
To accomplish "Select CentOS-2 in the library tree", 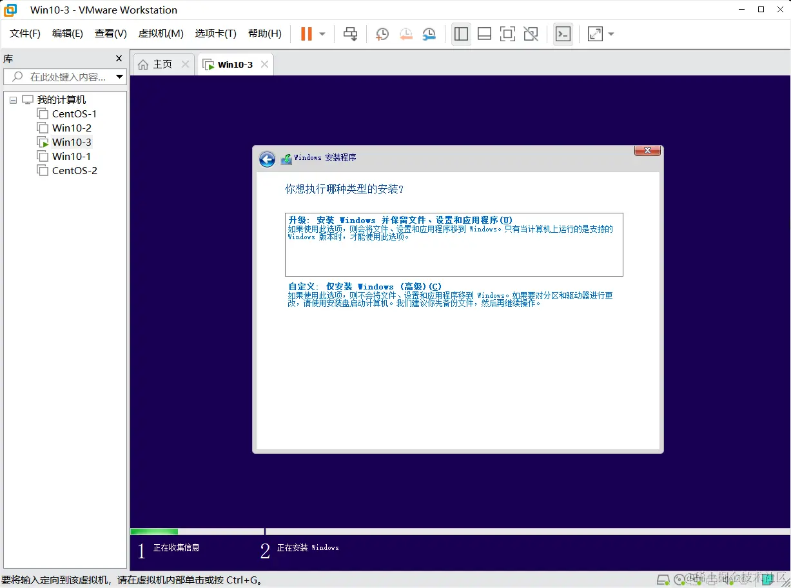I will pyautogui.click(x=74, y=171).
